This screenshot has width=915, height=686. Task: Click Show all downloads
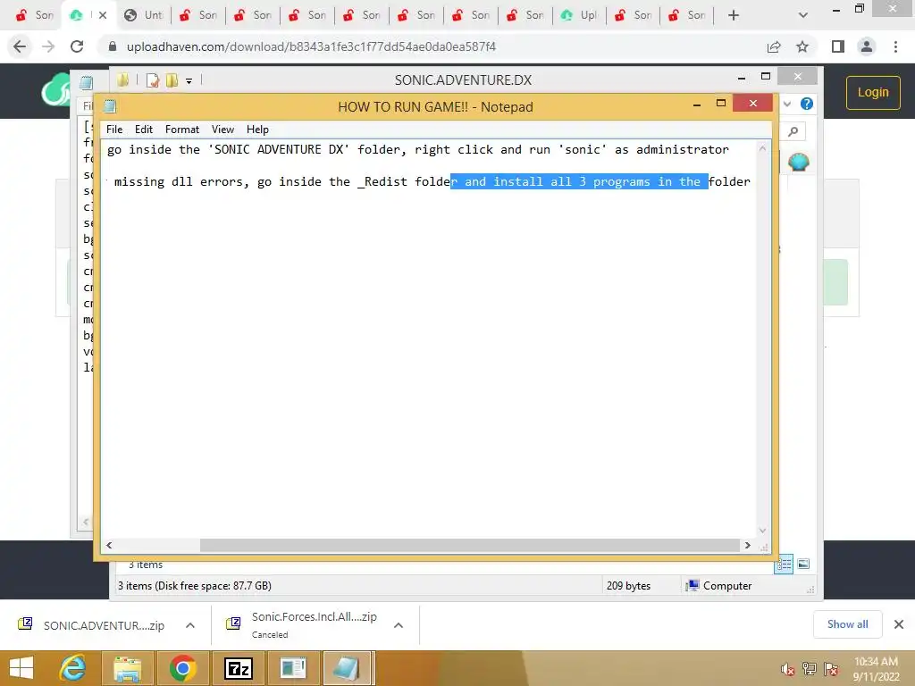click(x=847, y=624)
